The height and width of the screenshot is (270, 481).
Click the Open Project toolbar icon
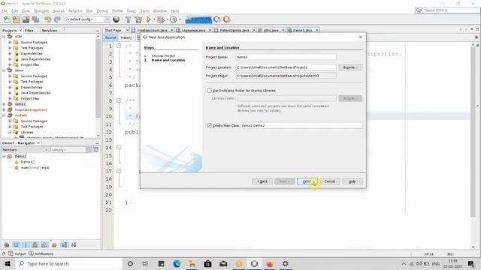(x=26, y=19)
